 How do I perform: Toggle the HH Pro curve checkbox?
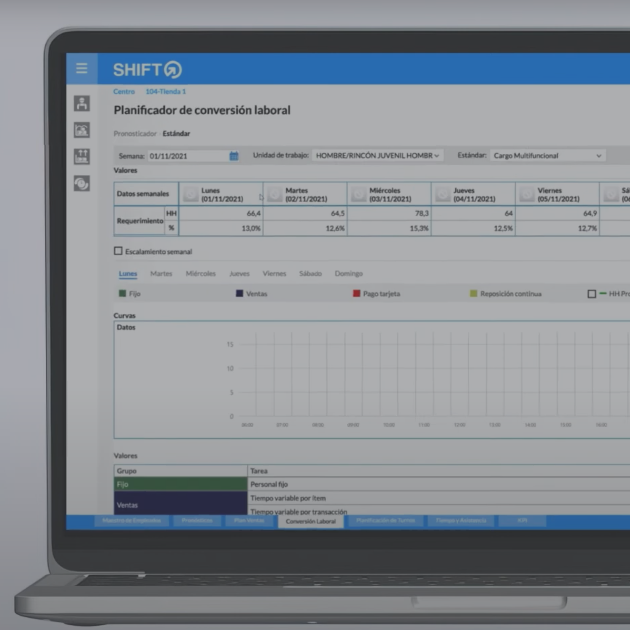(592, 294)
